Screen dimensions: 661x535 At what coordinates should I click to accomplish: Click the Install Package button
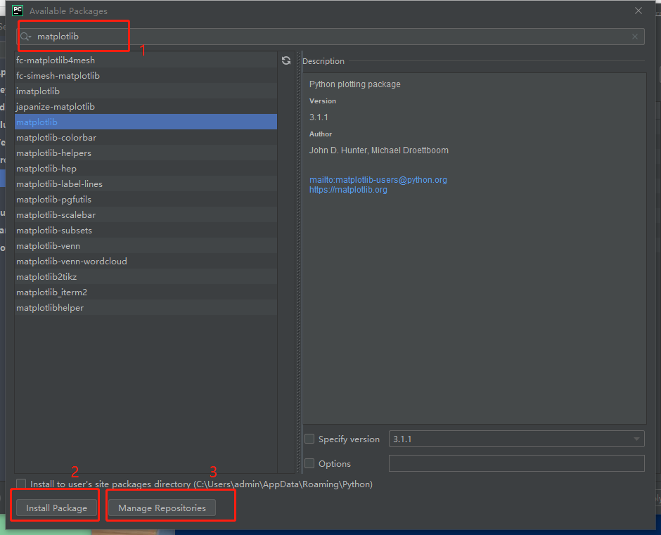(56, 508)
